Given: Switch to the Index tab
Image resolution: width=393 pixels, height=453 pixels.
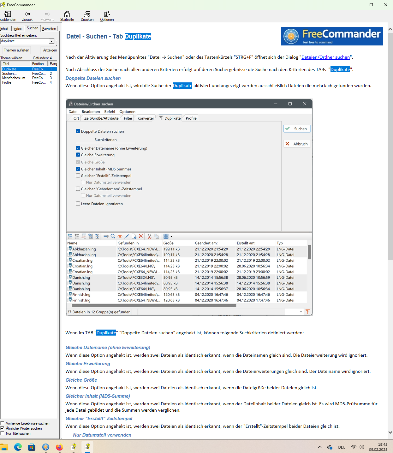Looking at the screenshot, I should 18,29.
